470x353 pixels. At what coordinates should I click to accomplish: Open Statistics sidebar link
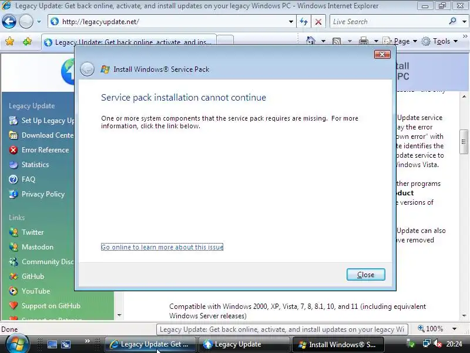coord(29,165)
